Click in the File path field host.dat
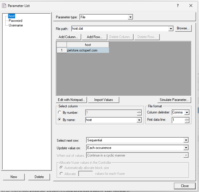 [120, 29]
